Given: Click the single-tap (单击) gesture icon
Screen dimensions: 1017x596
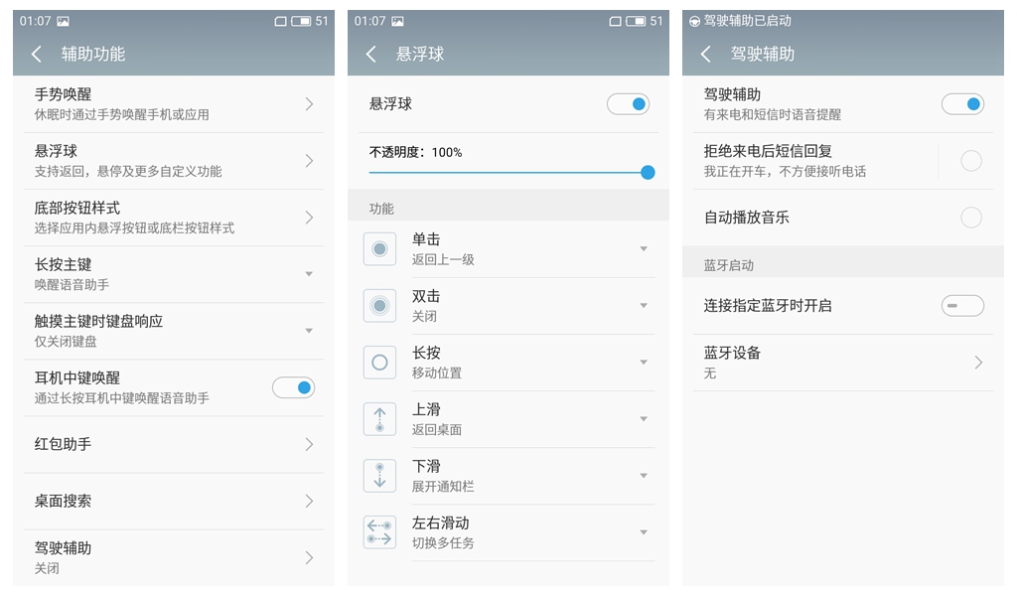Looking at the screenshot, I should pyautogui.click(x=378, y=248).
